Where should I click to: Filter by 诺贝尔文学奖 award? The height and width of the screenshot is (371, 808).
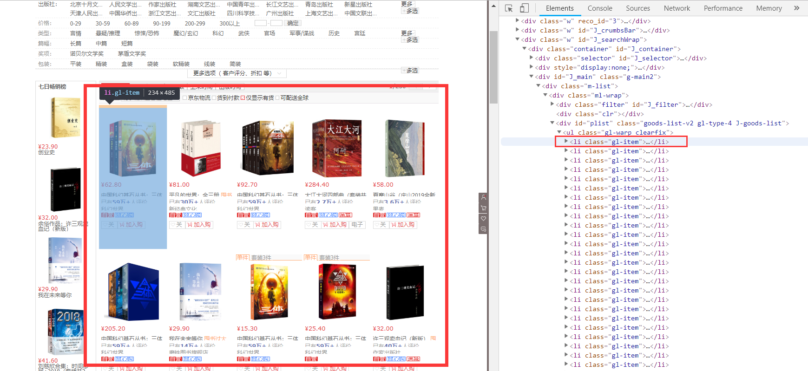(x=87, y=54)
